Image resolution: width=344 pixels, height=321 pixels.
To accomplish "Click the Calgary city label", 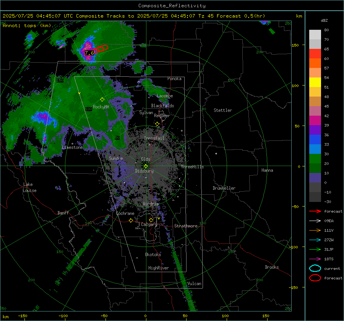I will [149, 224].
